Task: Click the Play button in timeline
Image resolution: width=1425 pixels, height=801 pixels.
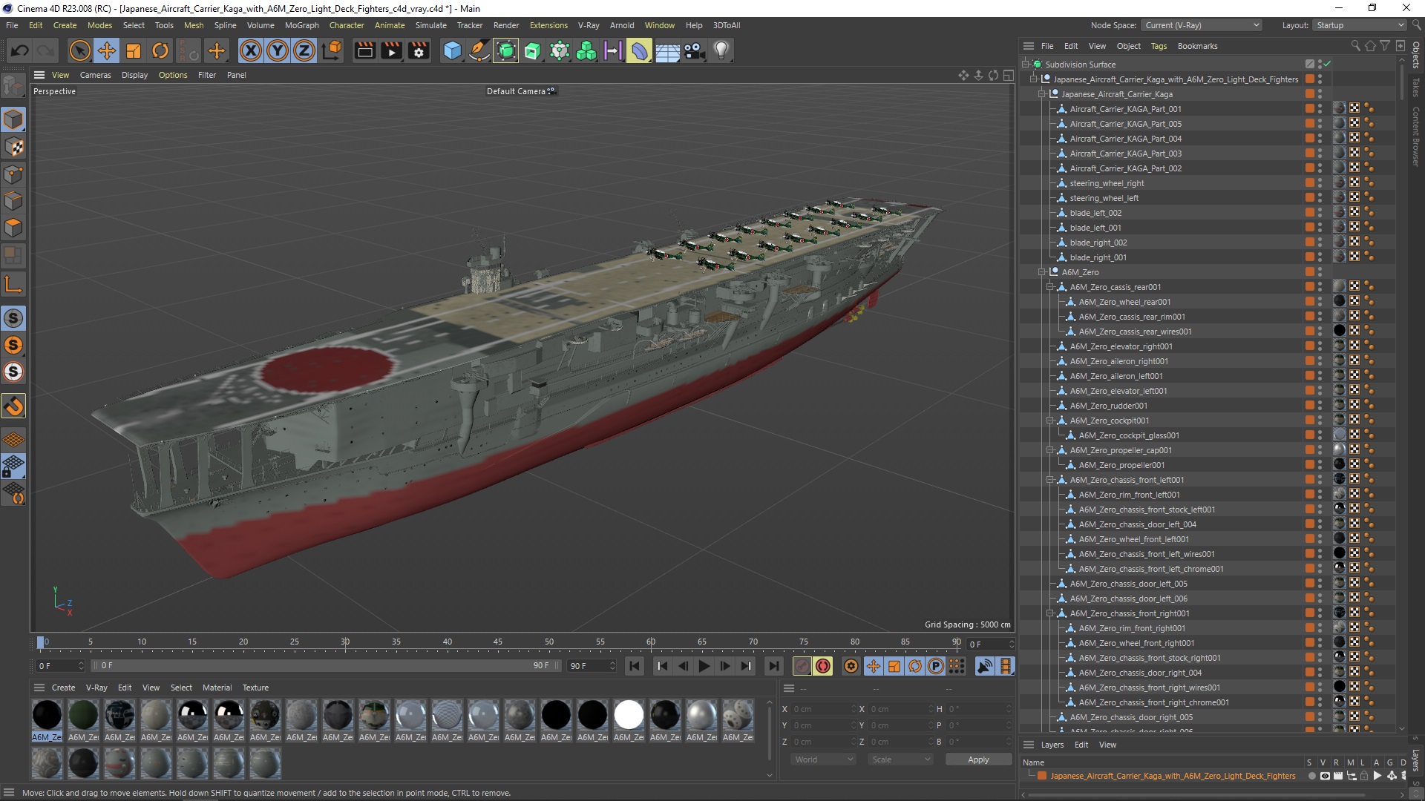Action: pyautogui.click(x=704, y=666)
